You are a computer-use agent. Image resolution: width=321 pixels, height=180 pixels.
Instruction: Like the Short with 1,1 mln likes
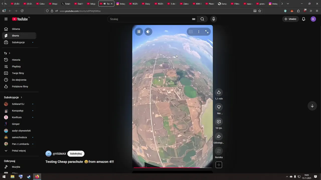[219, 92]
